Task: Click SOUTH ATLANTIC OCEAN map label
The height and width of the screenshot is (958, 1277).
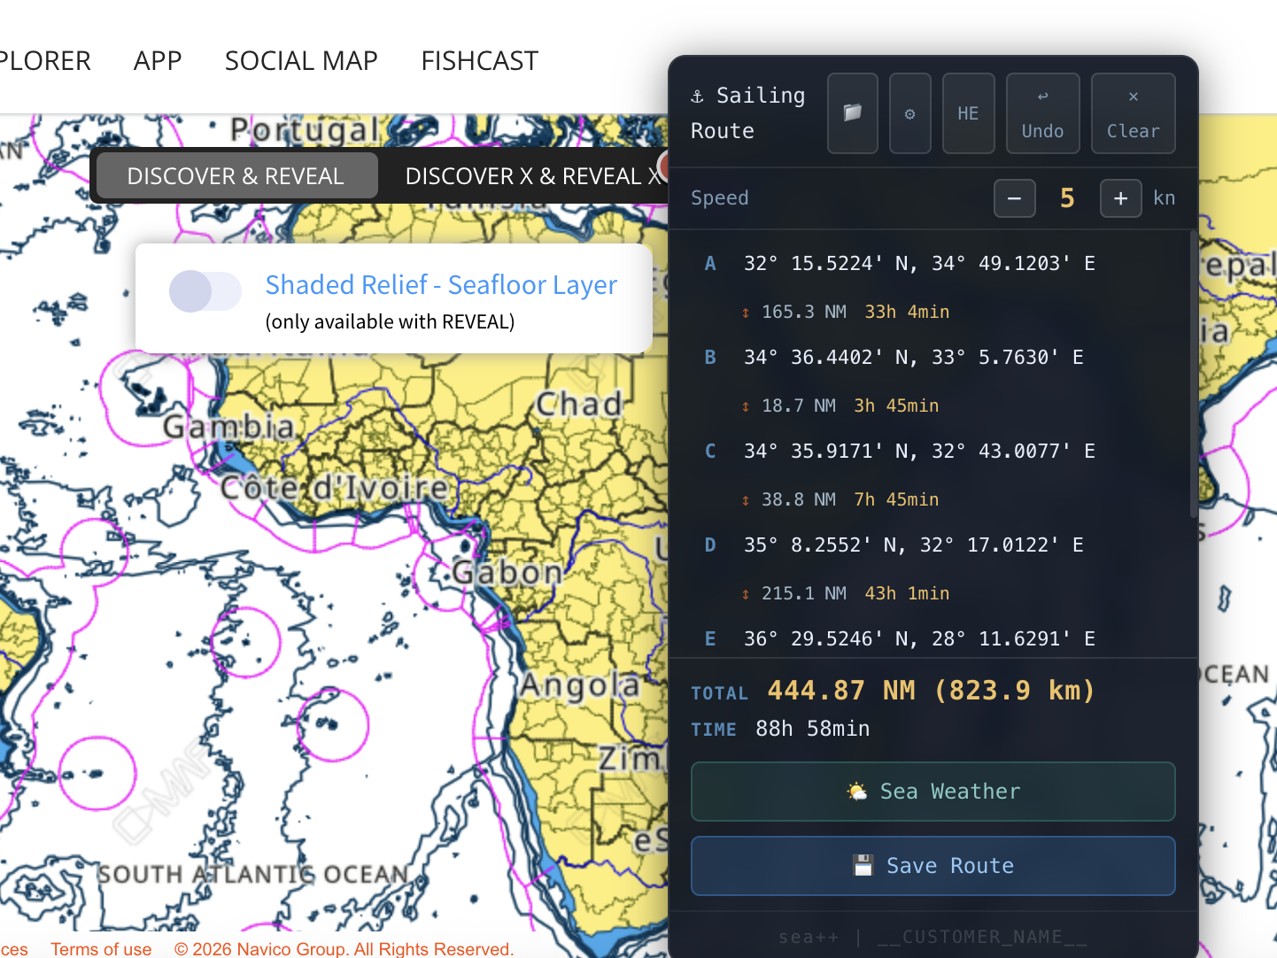Action: pos(253,874)
